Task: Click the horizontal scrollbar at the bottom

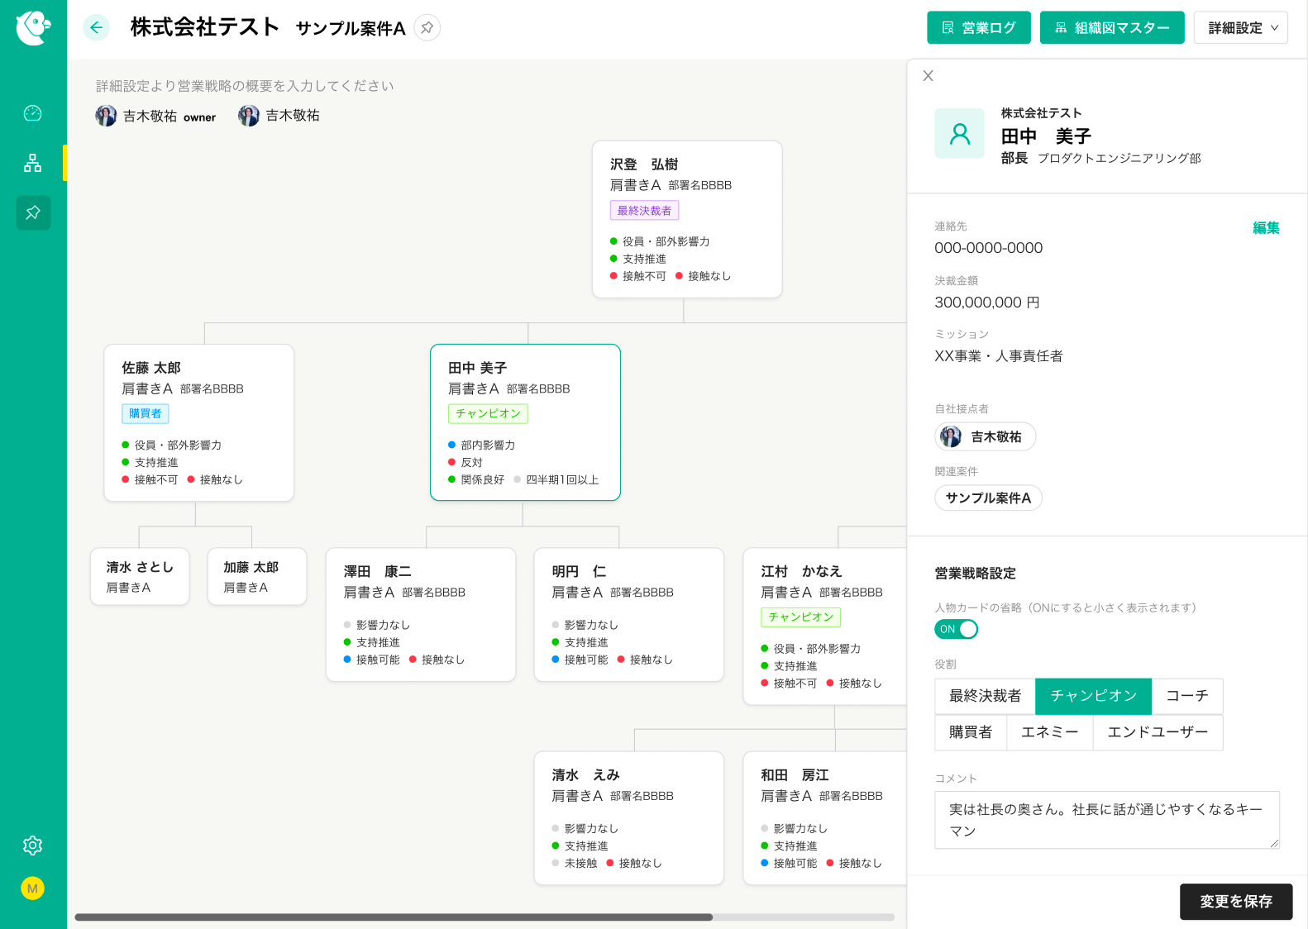Action: (394, 917)
